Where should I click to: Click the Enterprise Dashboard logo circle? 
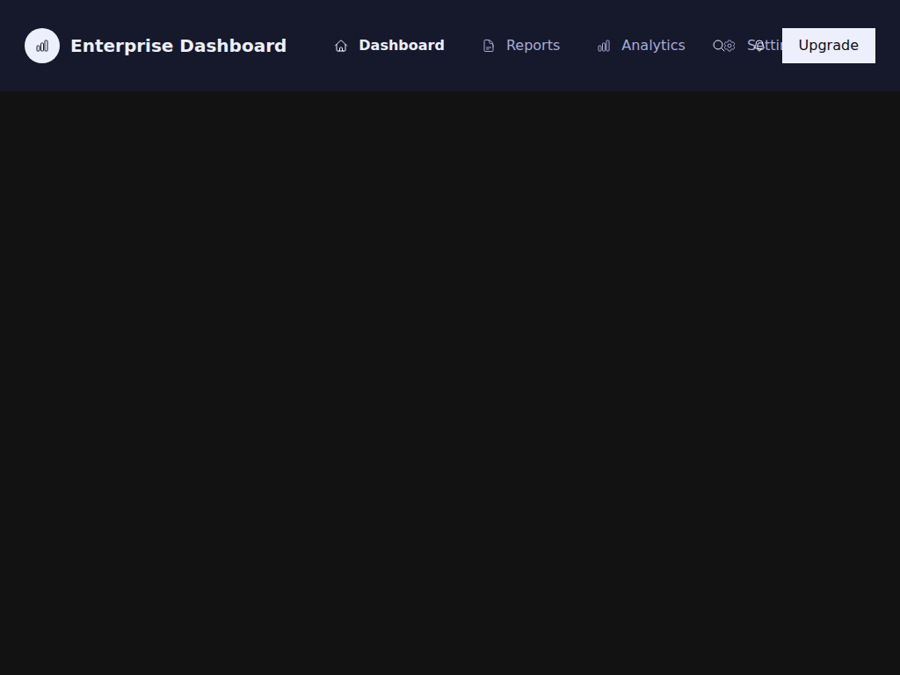42,46
